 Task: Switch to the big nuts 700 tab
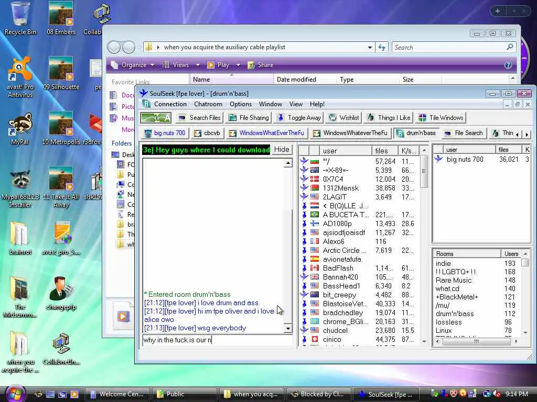[x=165, y=133]
